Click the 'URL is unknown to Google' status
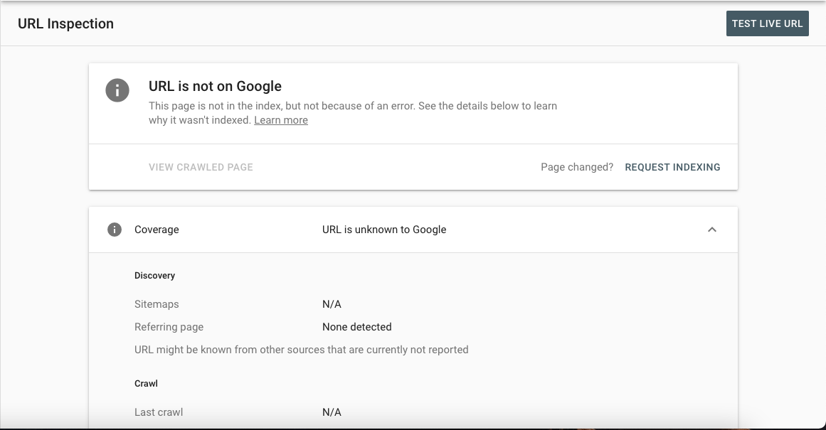 tap(384, 230)
